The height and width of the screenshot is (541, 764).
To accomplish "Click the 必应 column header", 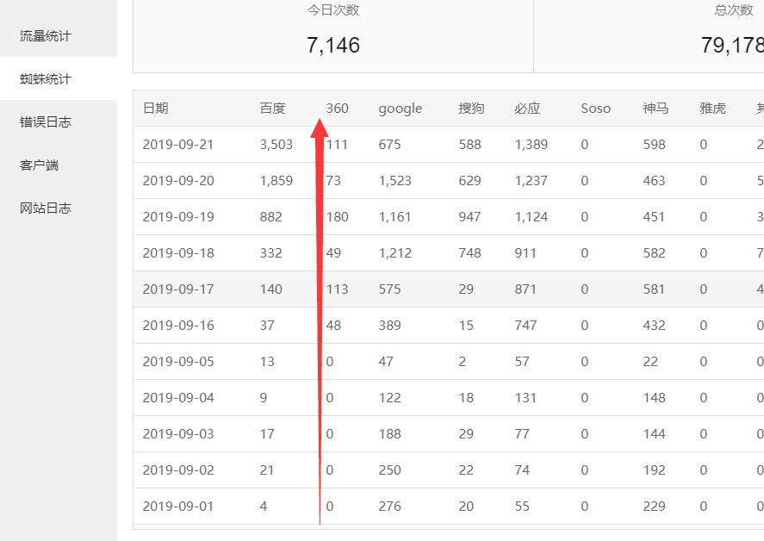I will point(527,109).
